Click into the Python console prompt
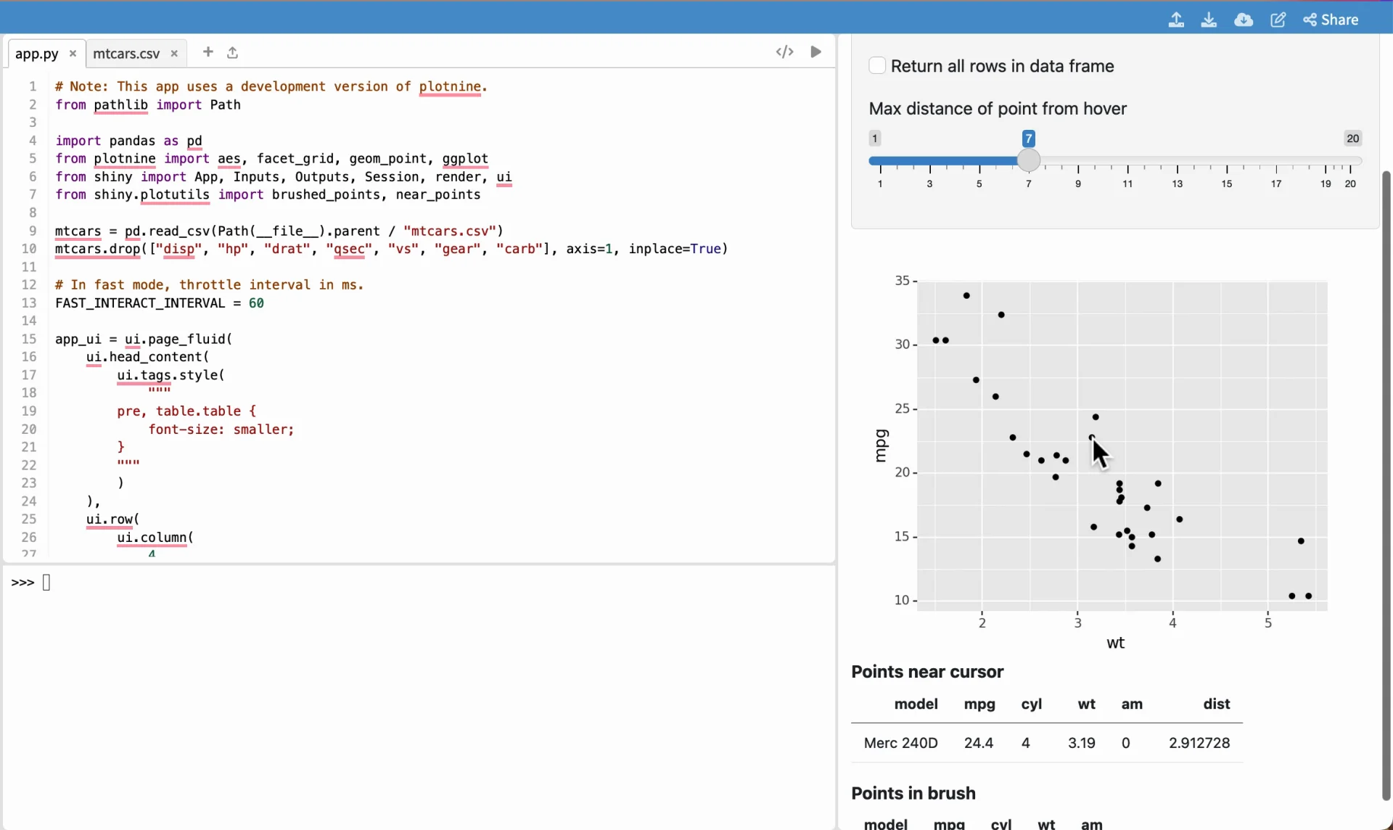Screen dimensions: 1393x830 (x=46, y=583)
